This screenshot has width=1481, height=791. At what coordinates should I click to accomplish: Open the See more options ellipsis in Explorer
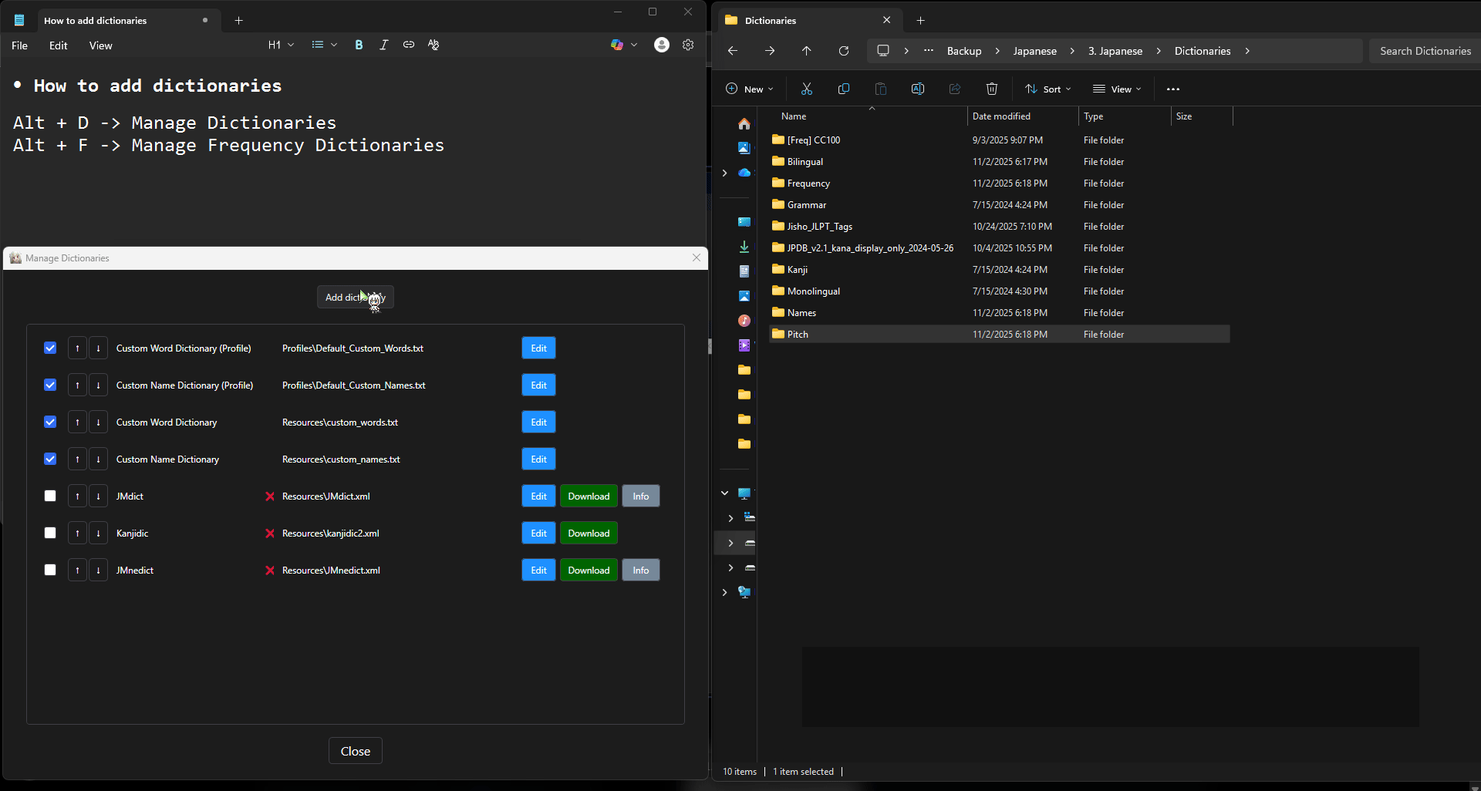tap(1173, 89)
